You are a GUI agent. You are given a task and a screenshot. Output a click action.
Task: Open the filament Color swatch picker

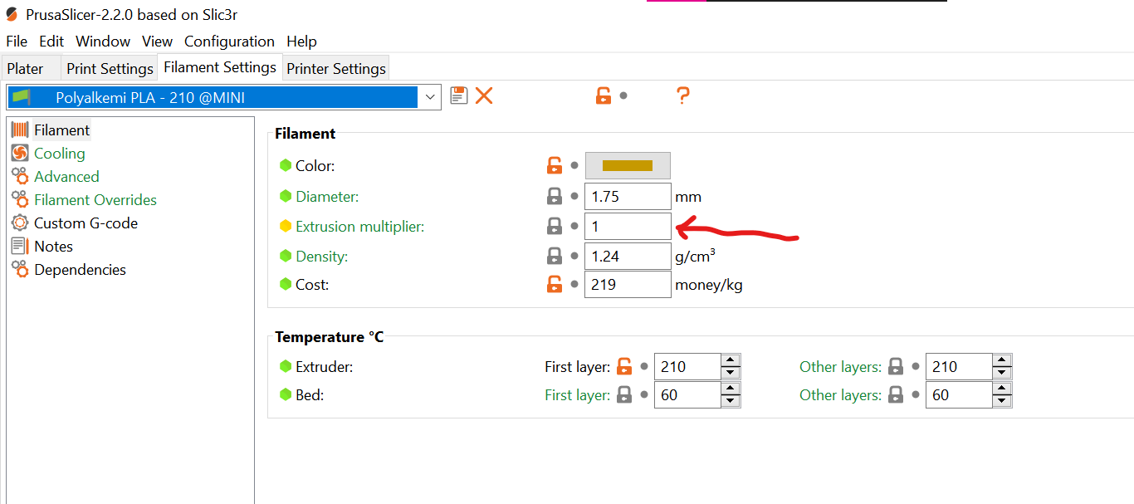point(628,165)
